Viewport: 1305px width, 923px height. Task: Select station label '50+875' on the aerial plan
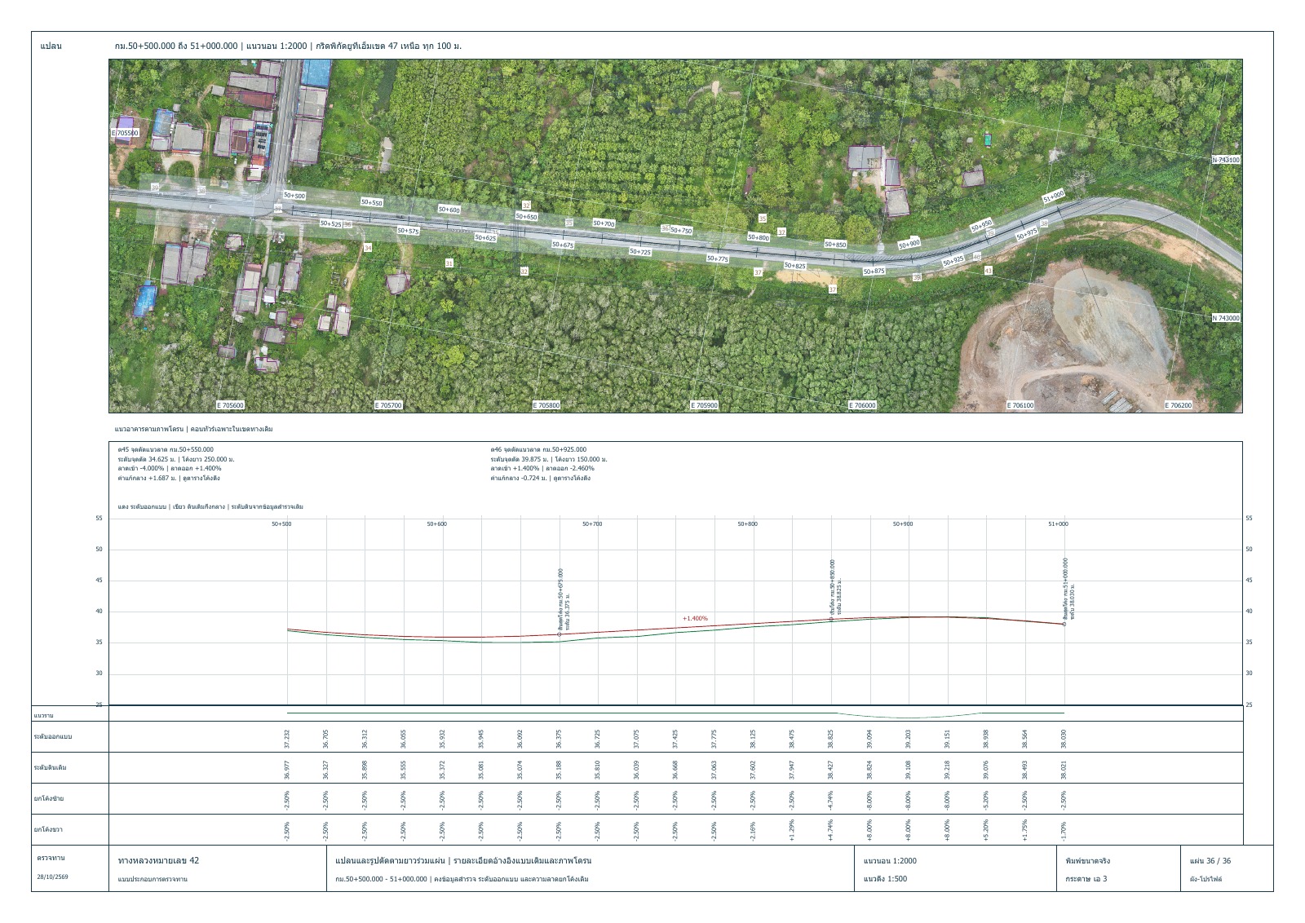click(x=874, y=271)
